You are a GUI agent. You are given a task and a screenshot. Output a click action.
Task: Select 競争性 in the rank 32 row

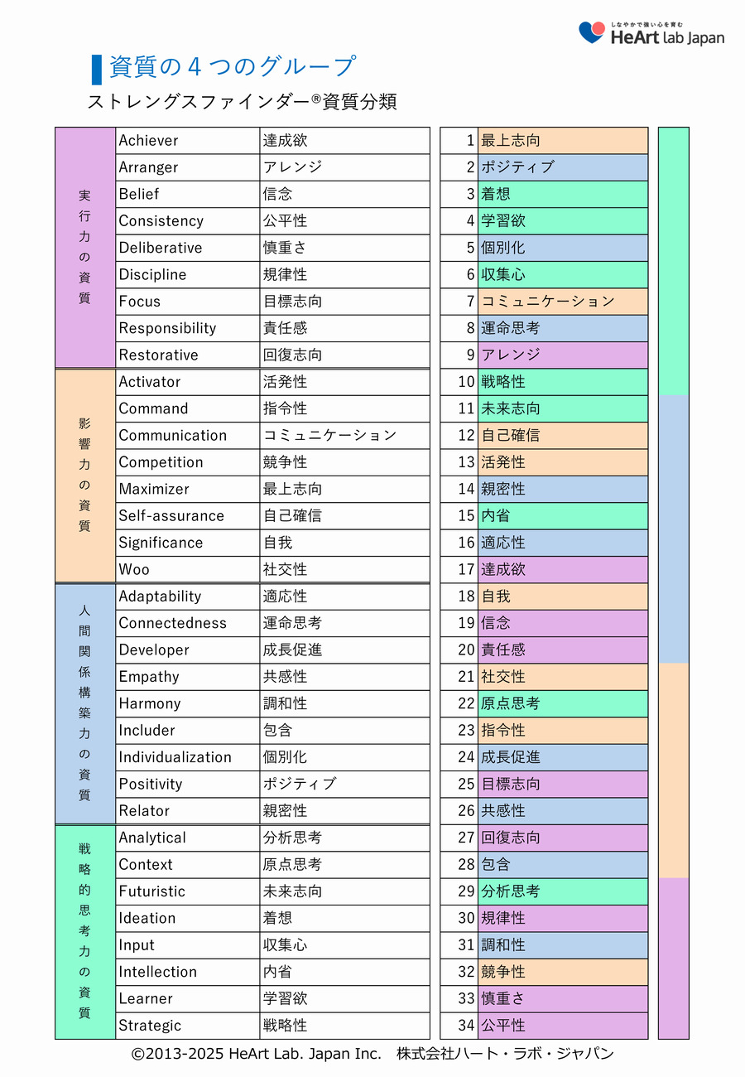click(x=563, y=972)
